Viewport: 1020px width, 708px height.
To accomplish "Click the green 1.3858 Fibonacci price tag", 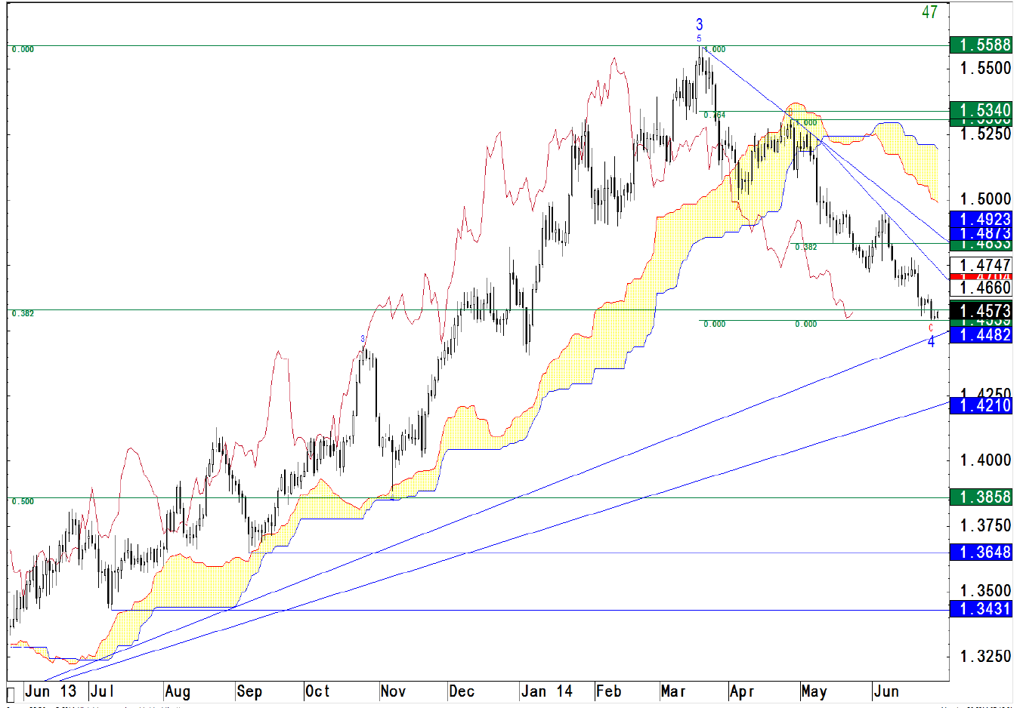I will point(981,497).
